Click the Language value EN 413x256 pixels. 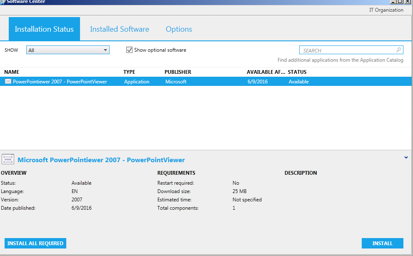pyautogui.click(x=75, y=191)
